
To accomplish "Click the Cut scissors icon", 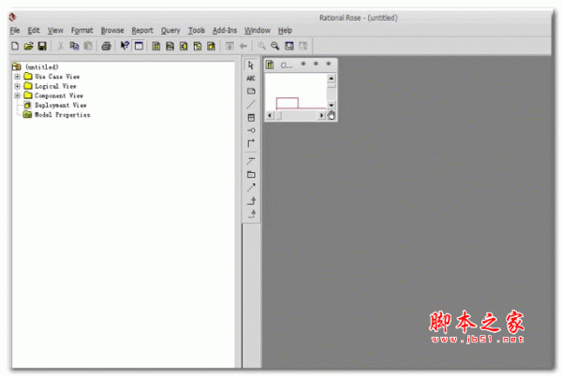I will click(61, 46).
